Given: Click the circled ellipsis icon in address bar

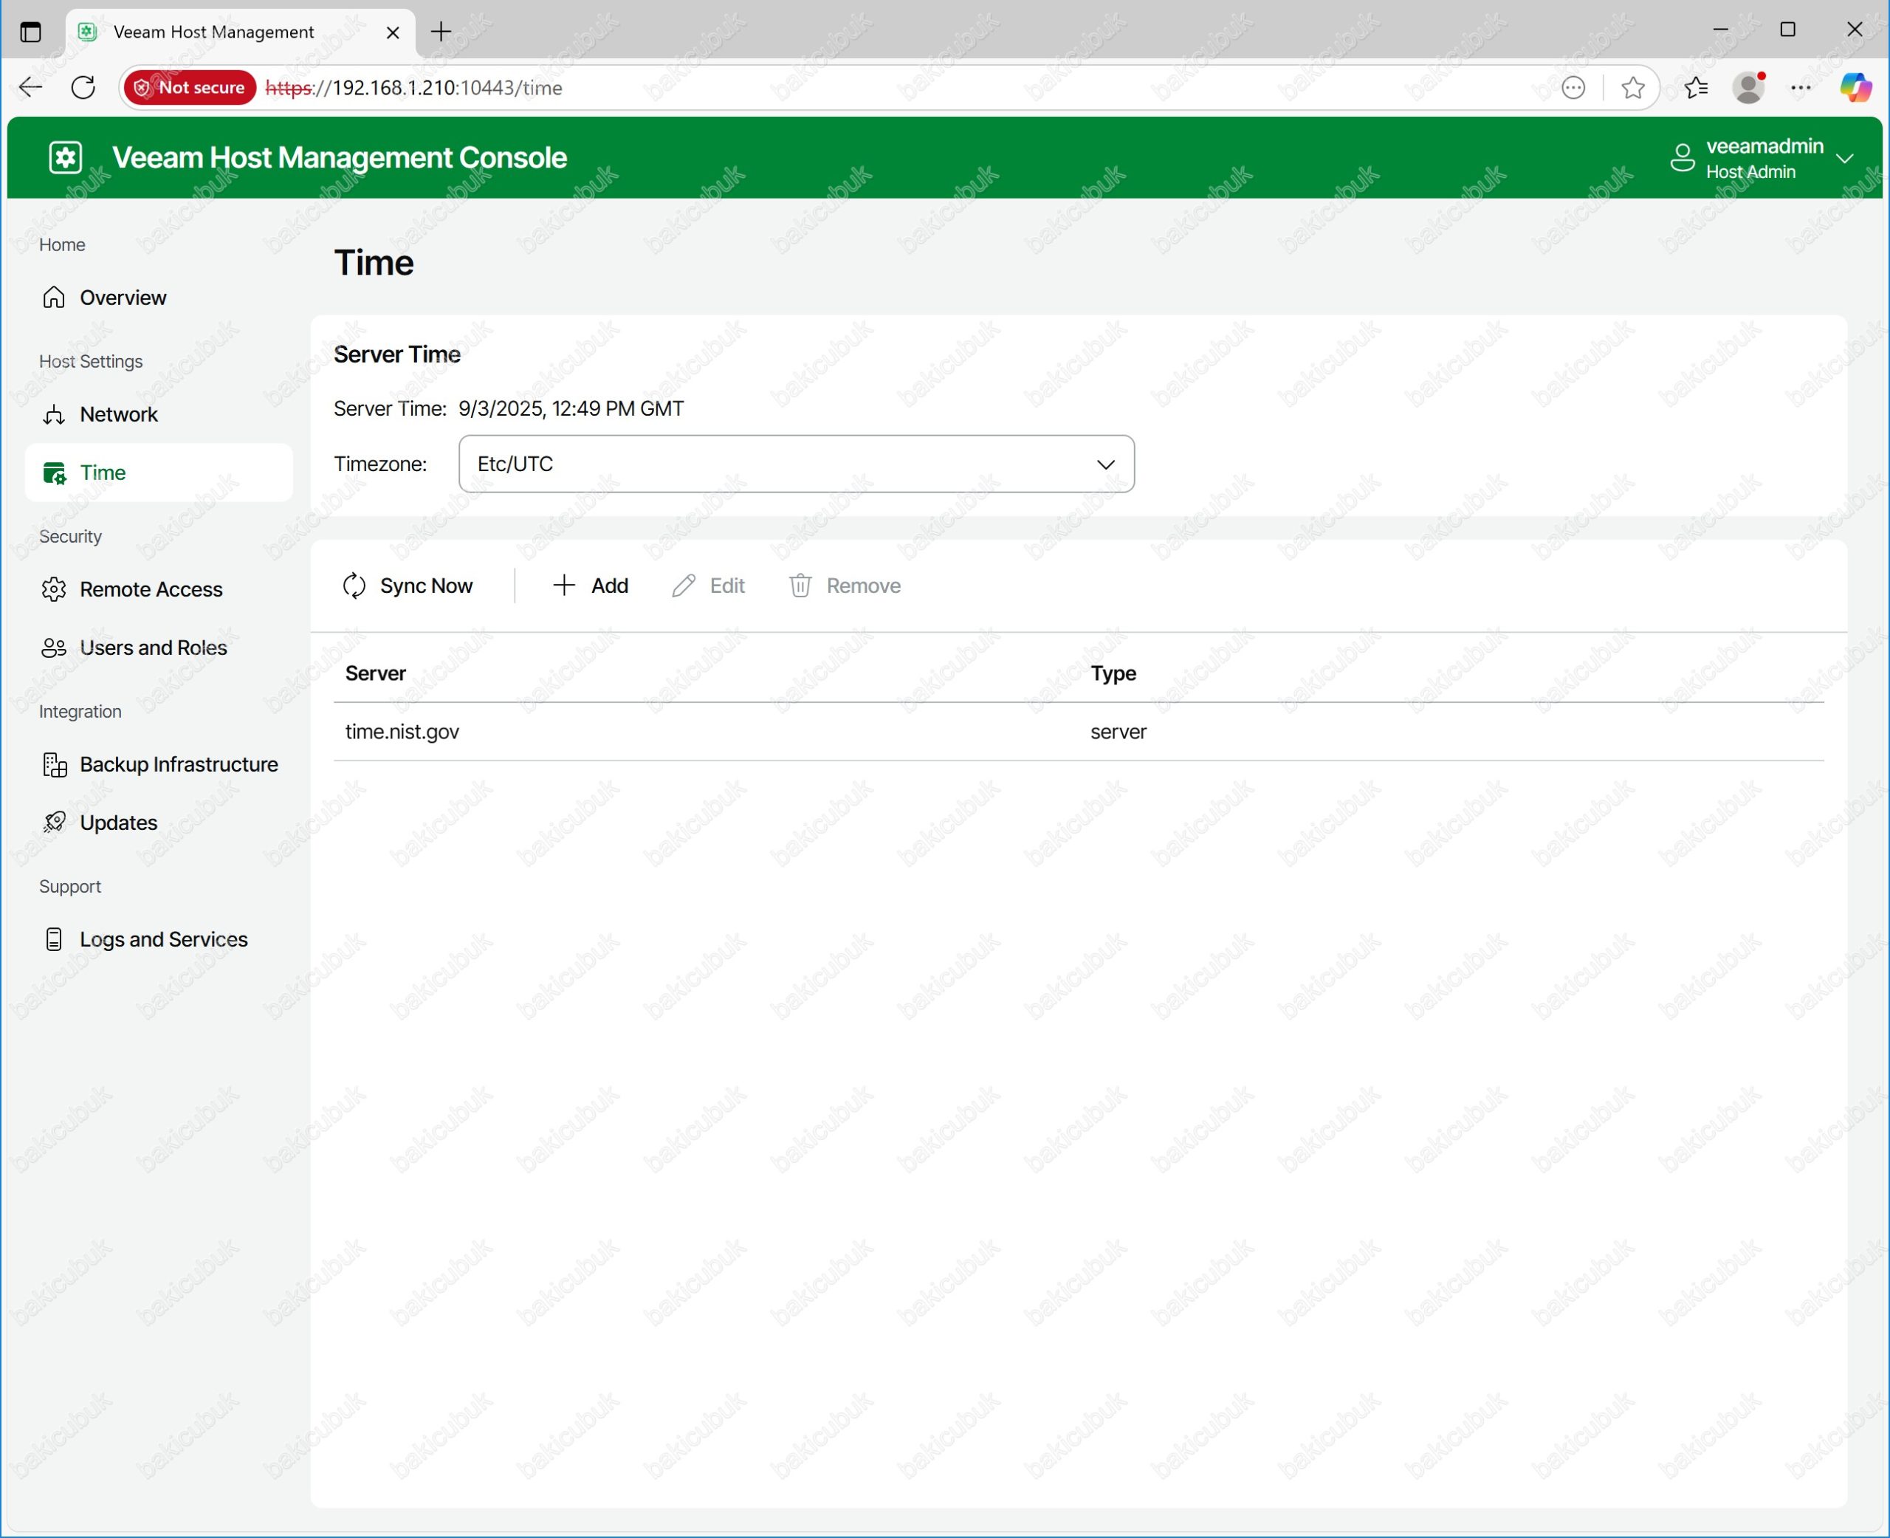Looking at the screenshot, I should point(1573,88).
